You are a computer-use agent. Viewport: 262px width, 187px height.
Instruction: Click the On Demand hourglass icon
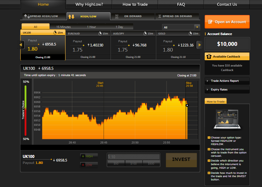(x=117, y=16)
